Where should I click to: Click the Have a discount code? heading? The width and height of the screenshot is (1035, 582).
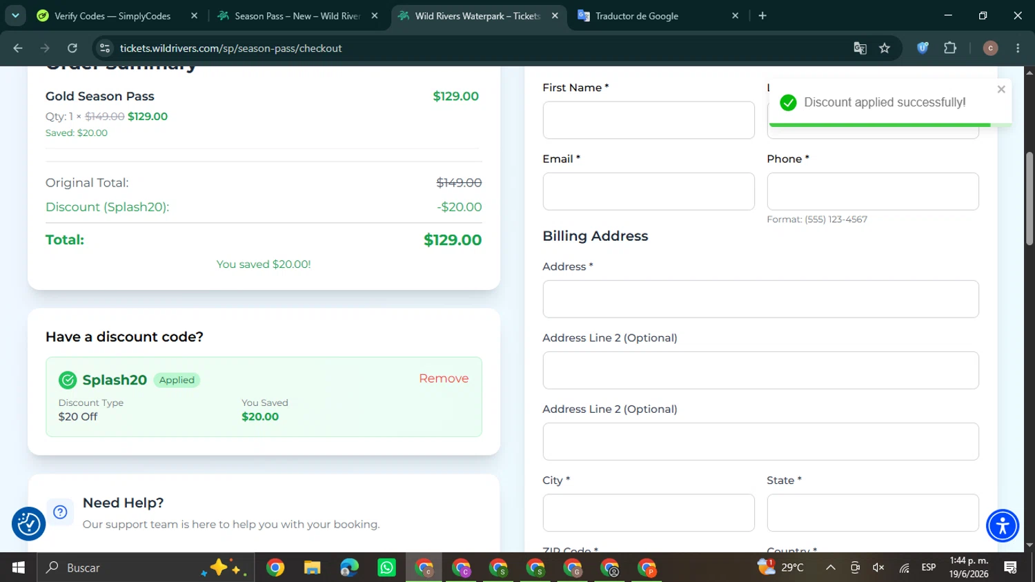124,337
